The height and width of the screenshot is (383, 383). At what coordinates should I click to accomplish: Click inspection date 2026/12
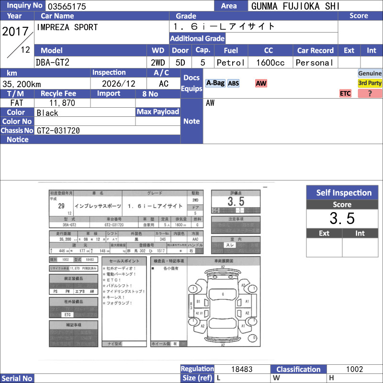coord(118,84)
